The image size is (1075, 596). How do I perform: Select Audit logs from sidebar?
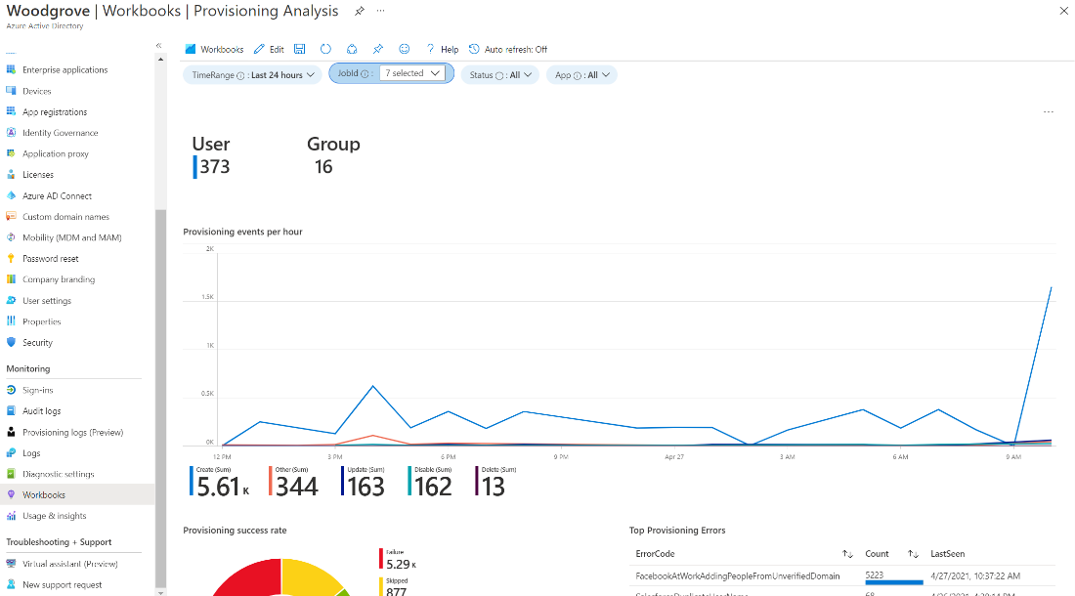[45, 410]
